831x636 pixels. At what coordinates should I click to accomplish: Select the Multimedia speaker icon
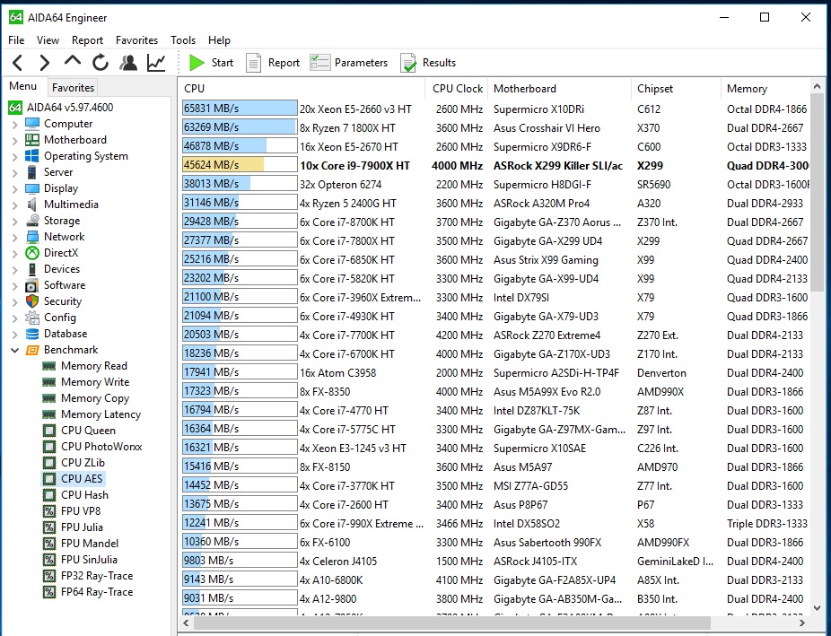[32, 205]
